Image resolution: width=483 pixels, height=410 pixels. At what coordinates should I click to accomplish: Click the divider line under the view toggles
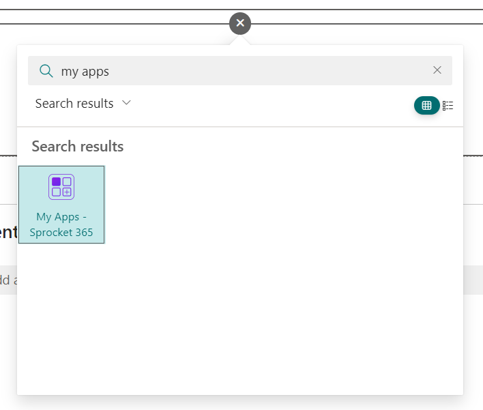pyautogui.click(x=240, y=127)
